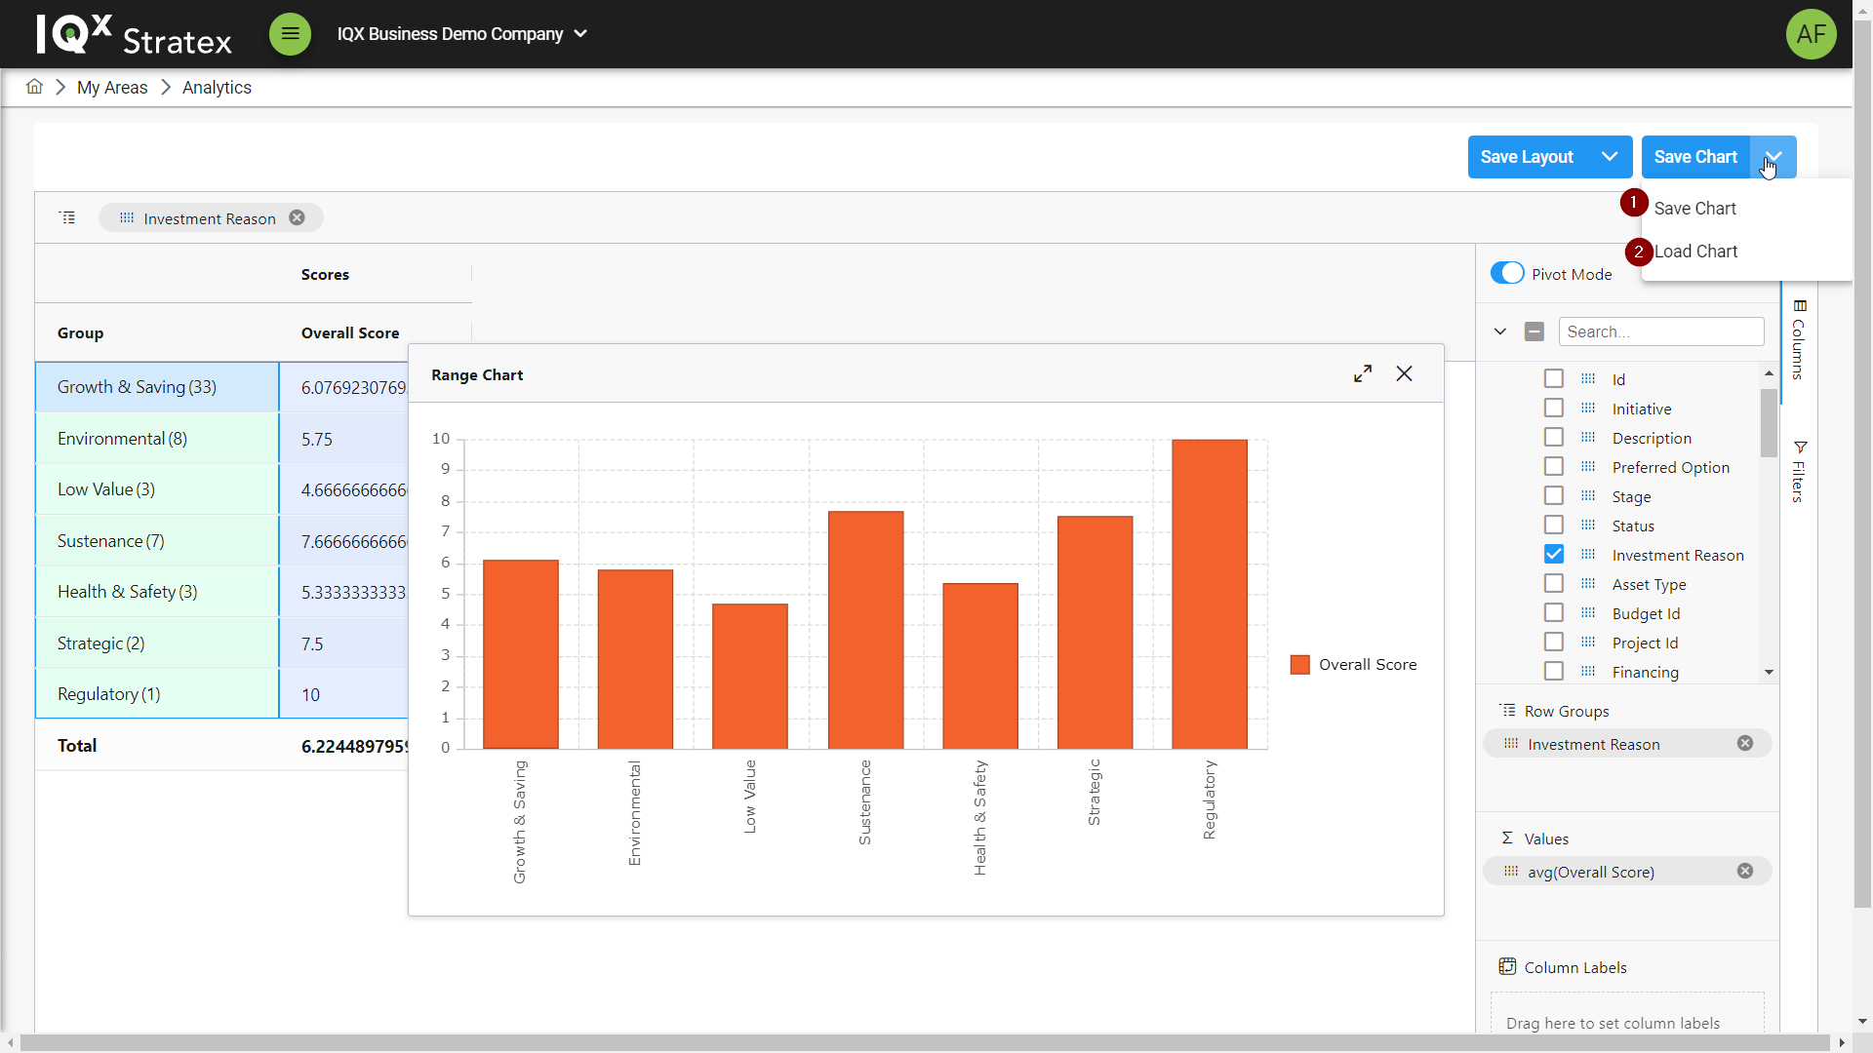Image resolution: width=1873 pixels, height=1053 pixels.
Task: Remove Investment Reason chip from top group bar
Action: (x=297, y=217)
